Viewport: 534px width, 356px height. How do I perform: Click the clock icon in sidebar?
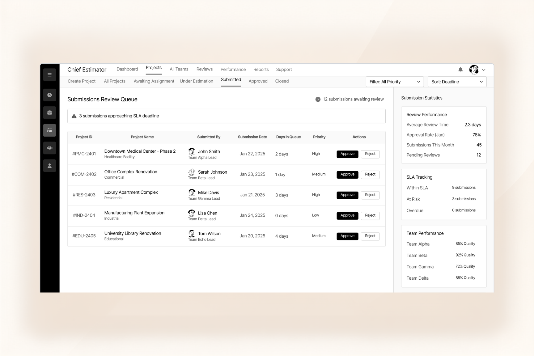(49, 95)
